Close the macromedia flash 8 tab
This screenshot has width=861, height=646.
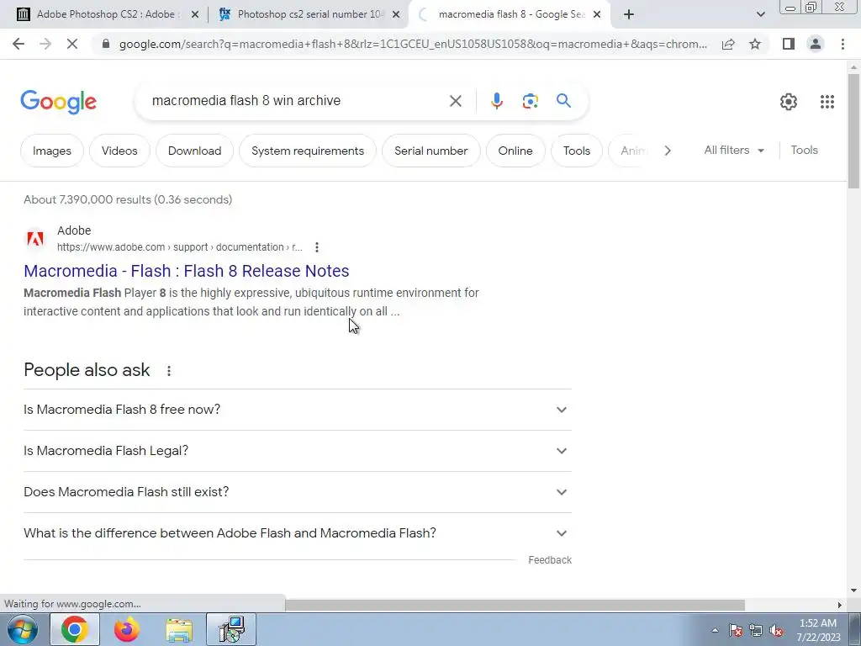(597, 14)
